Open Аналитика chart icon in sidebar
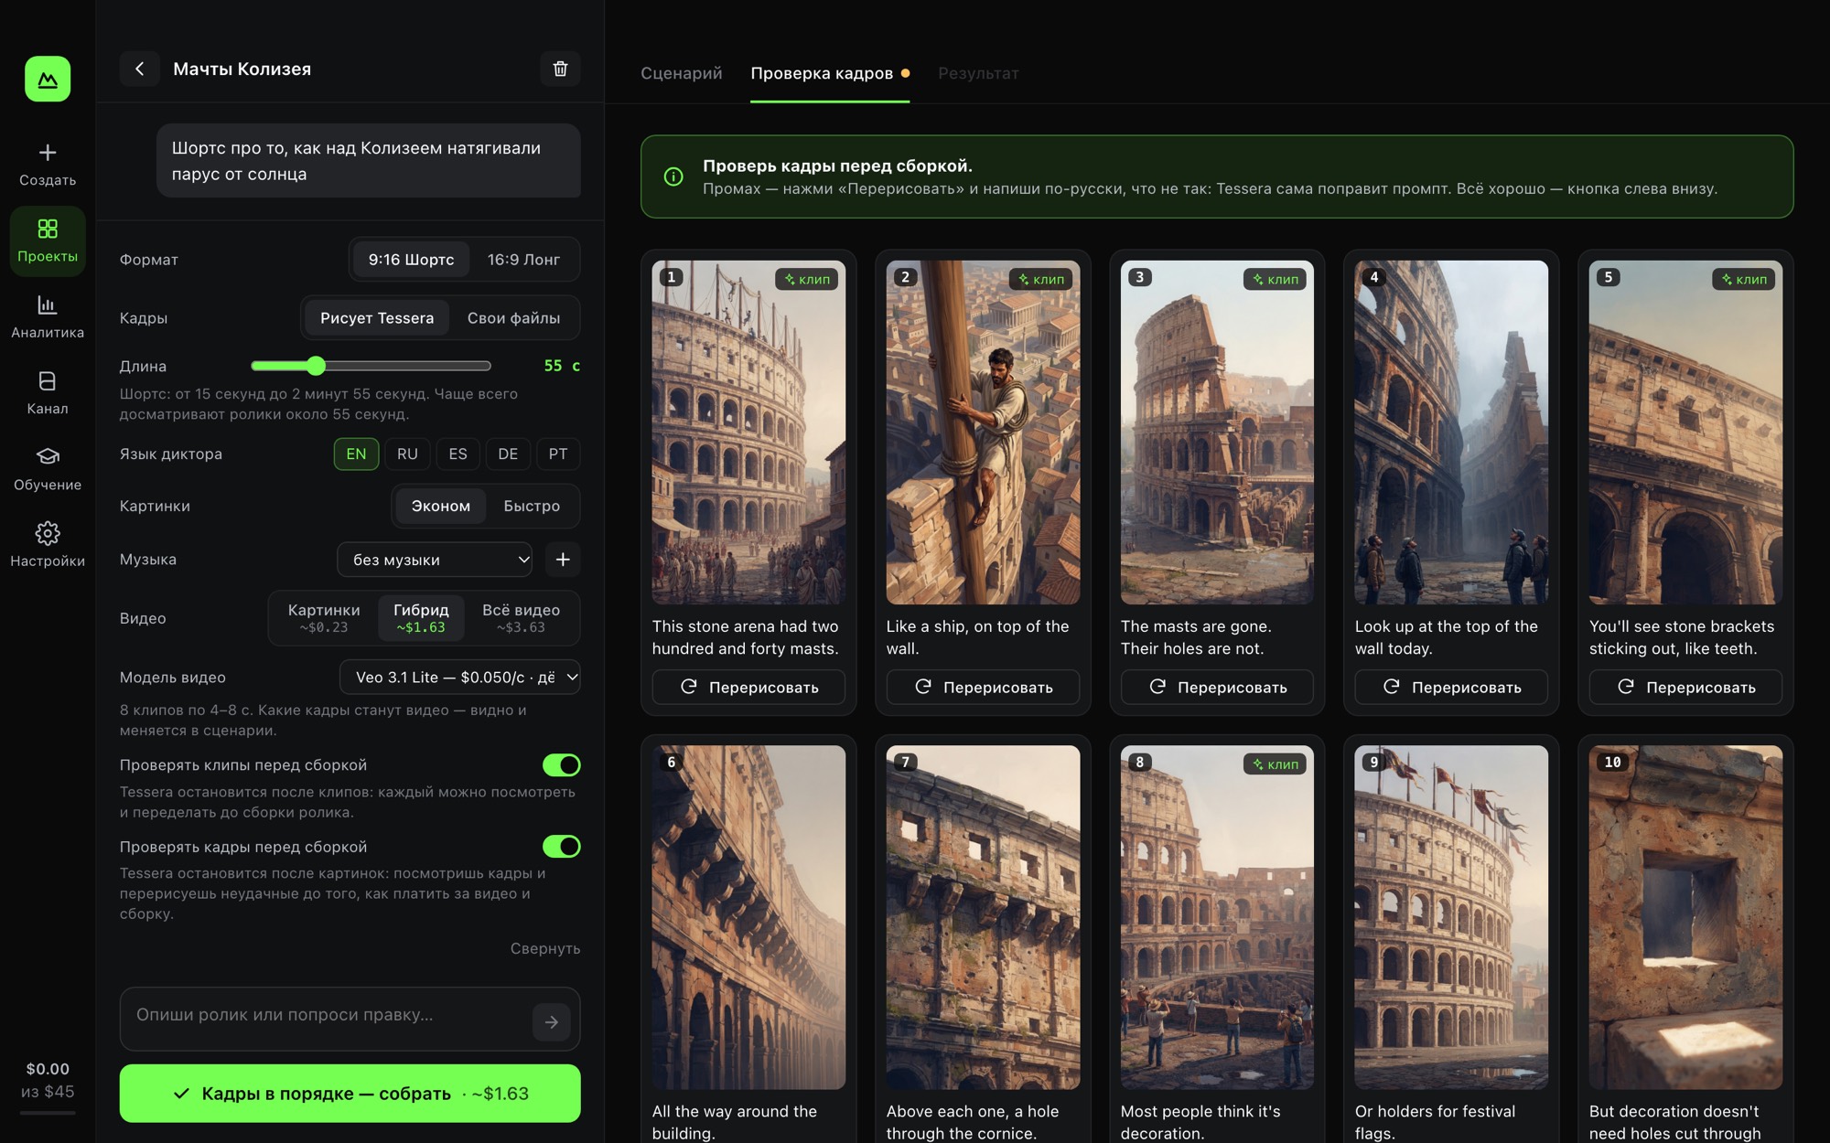This screenshot has height=1143, width=1830. (48, 304)
